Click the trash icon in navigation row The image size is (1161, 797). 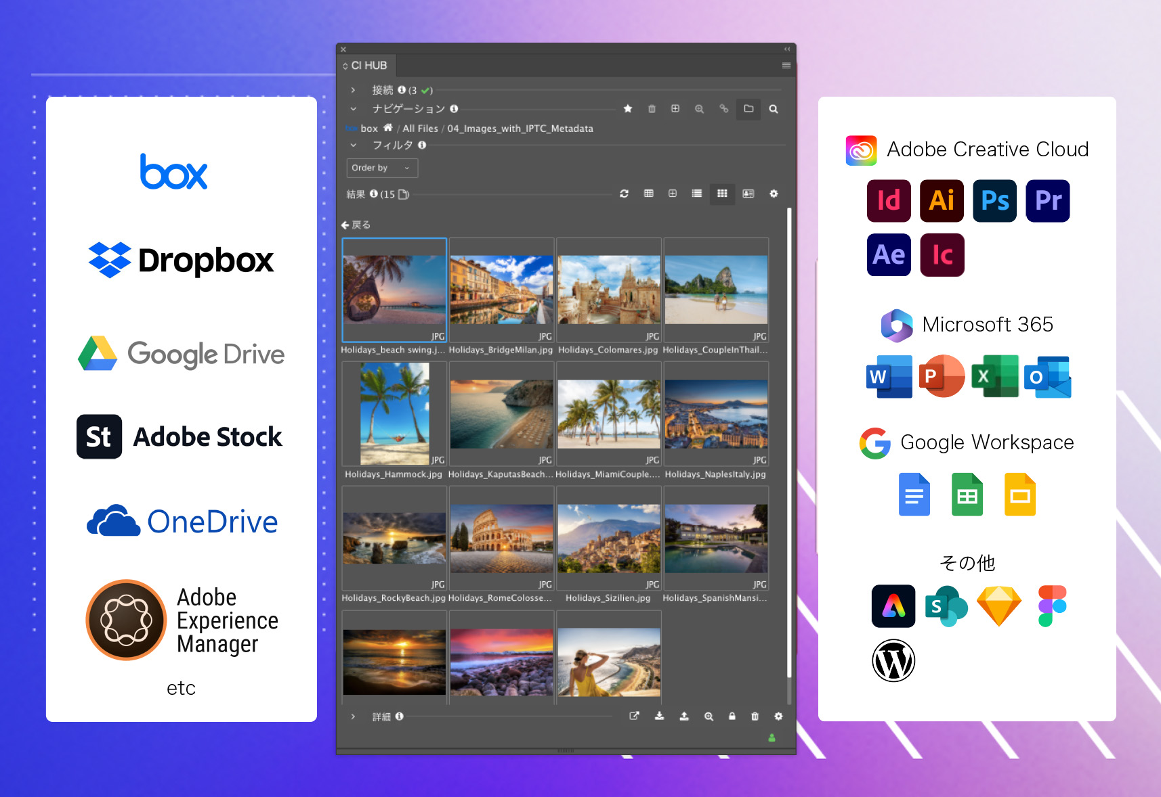(x=652, y=109)
